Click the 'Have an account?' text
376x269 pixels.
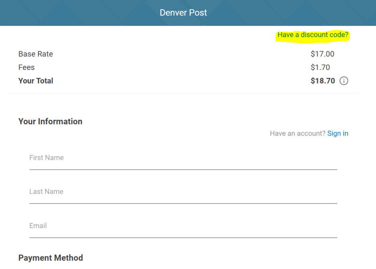coord(297,133)
